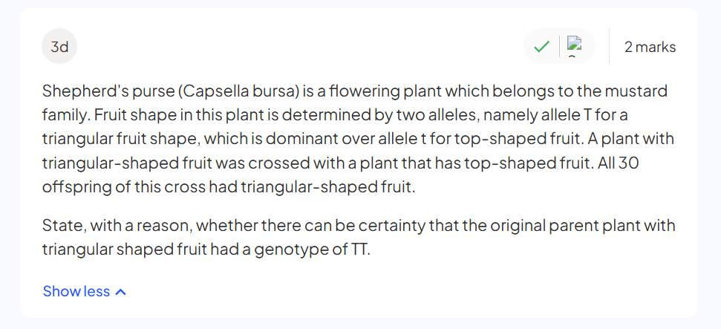Screen dimensions: 721x329
Task: Click the phrase top-shaped fruit. A plant with
Action: click(564, 140)
